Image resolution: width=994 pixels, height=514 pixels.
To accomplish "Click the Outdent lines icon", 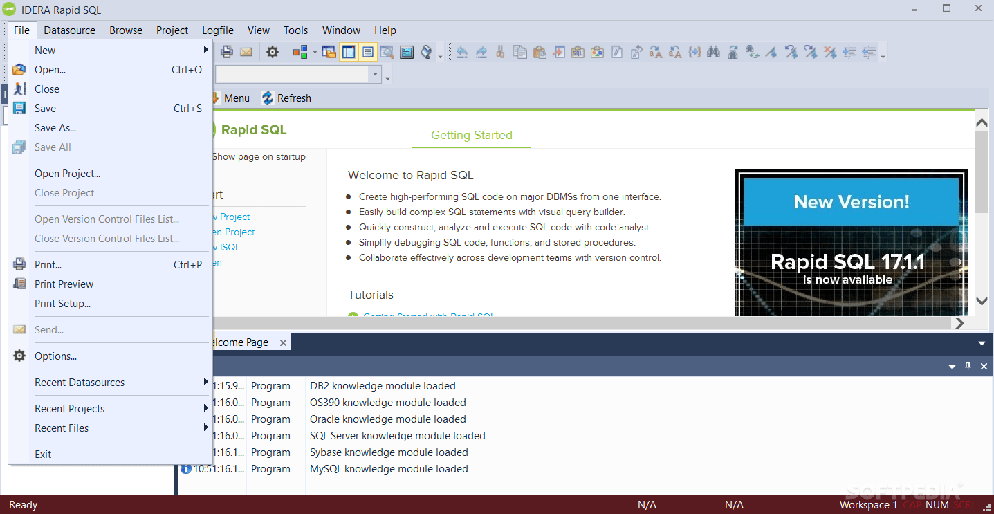I will tap(869, 52).
